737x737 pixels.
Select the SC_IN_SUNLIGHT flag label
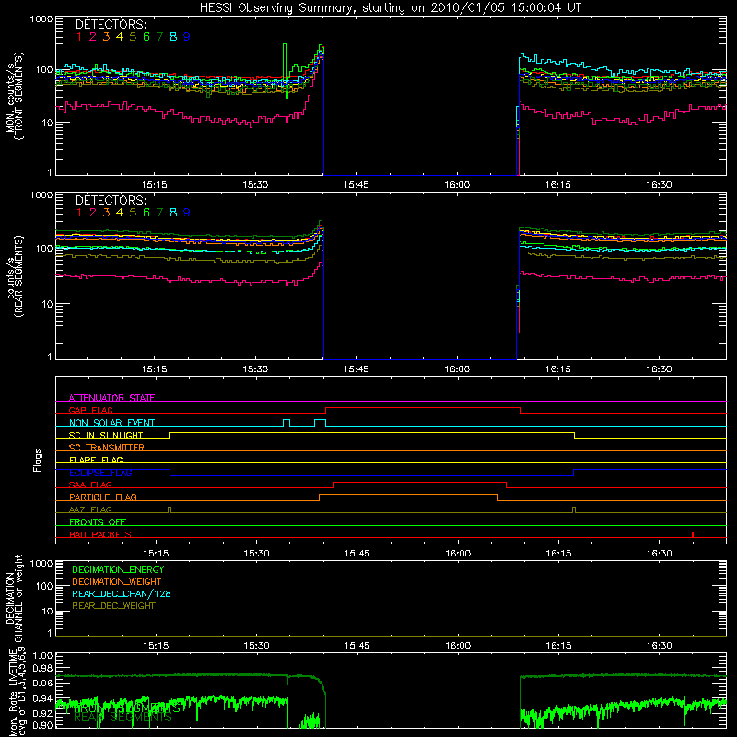coord(106,435)
